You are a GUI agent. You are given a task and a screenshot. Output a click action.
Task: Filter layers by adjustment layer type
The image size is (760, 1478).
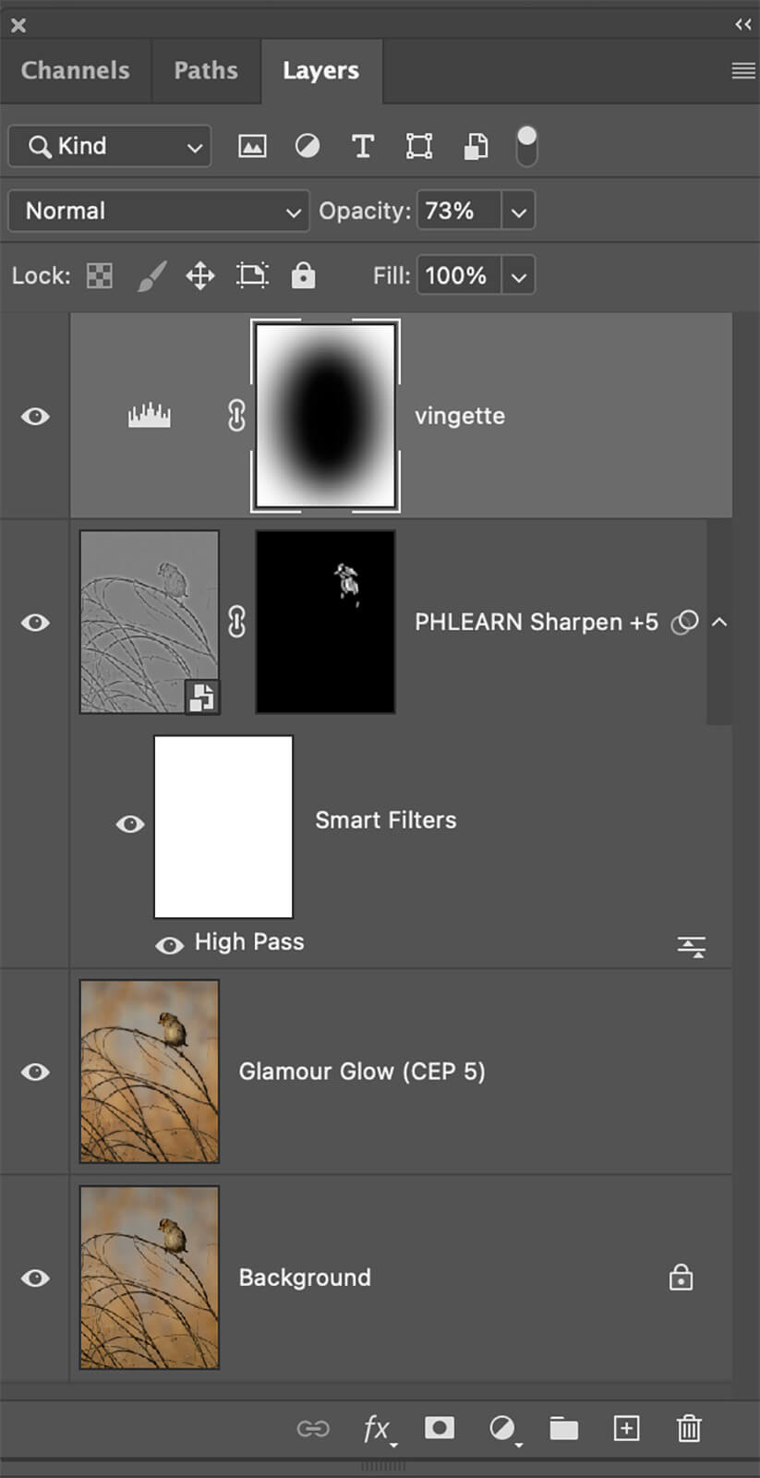click(x=308, y=146)
